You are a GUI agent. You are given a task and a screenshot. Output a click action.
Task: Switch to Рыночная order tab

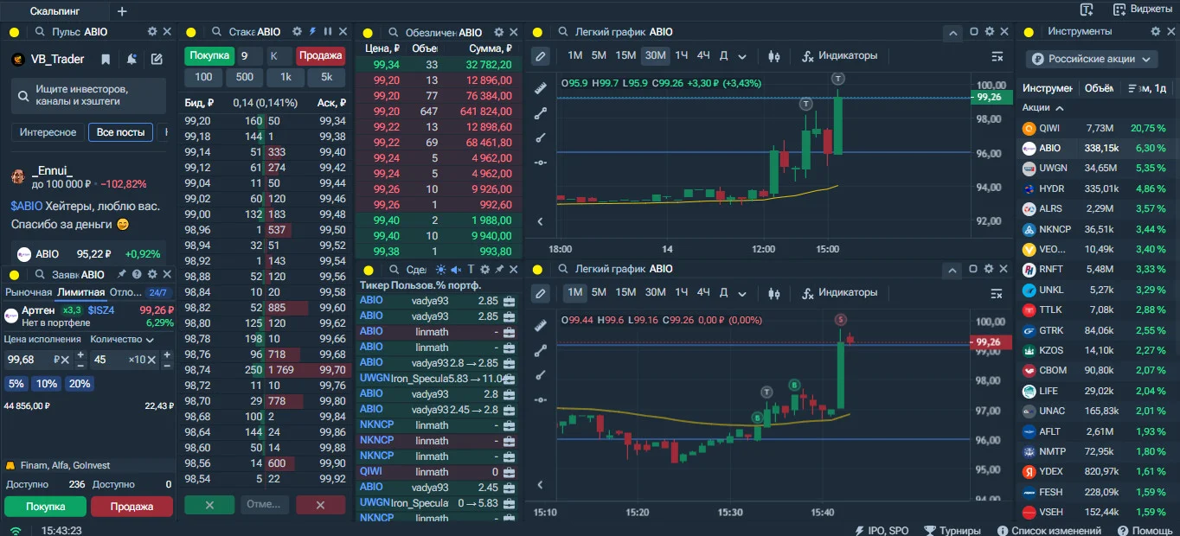29,292
